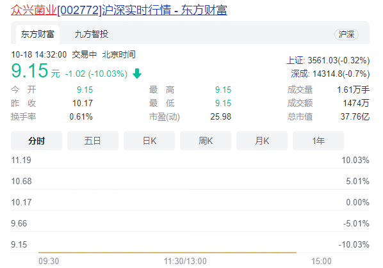The width and height of the screenshot is (383, 268).
Task: Click the 11:30/13:00 time axis marker
Action: (x=185, y=261)
